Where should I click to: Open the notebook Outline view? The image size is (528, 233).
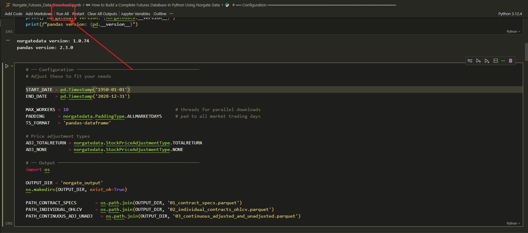pos(160,14)
